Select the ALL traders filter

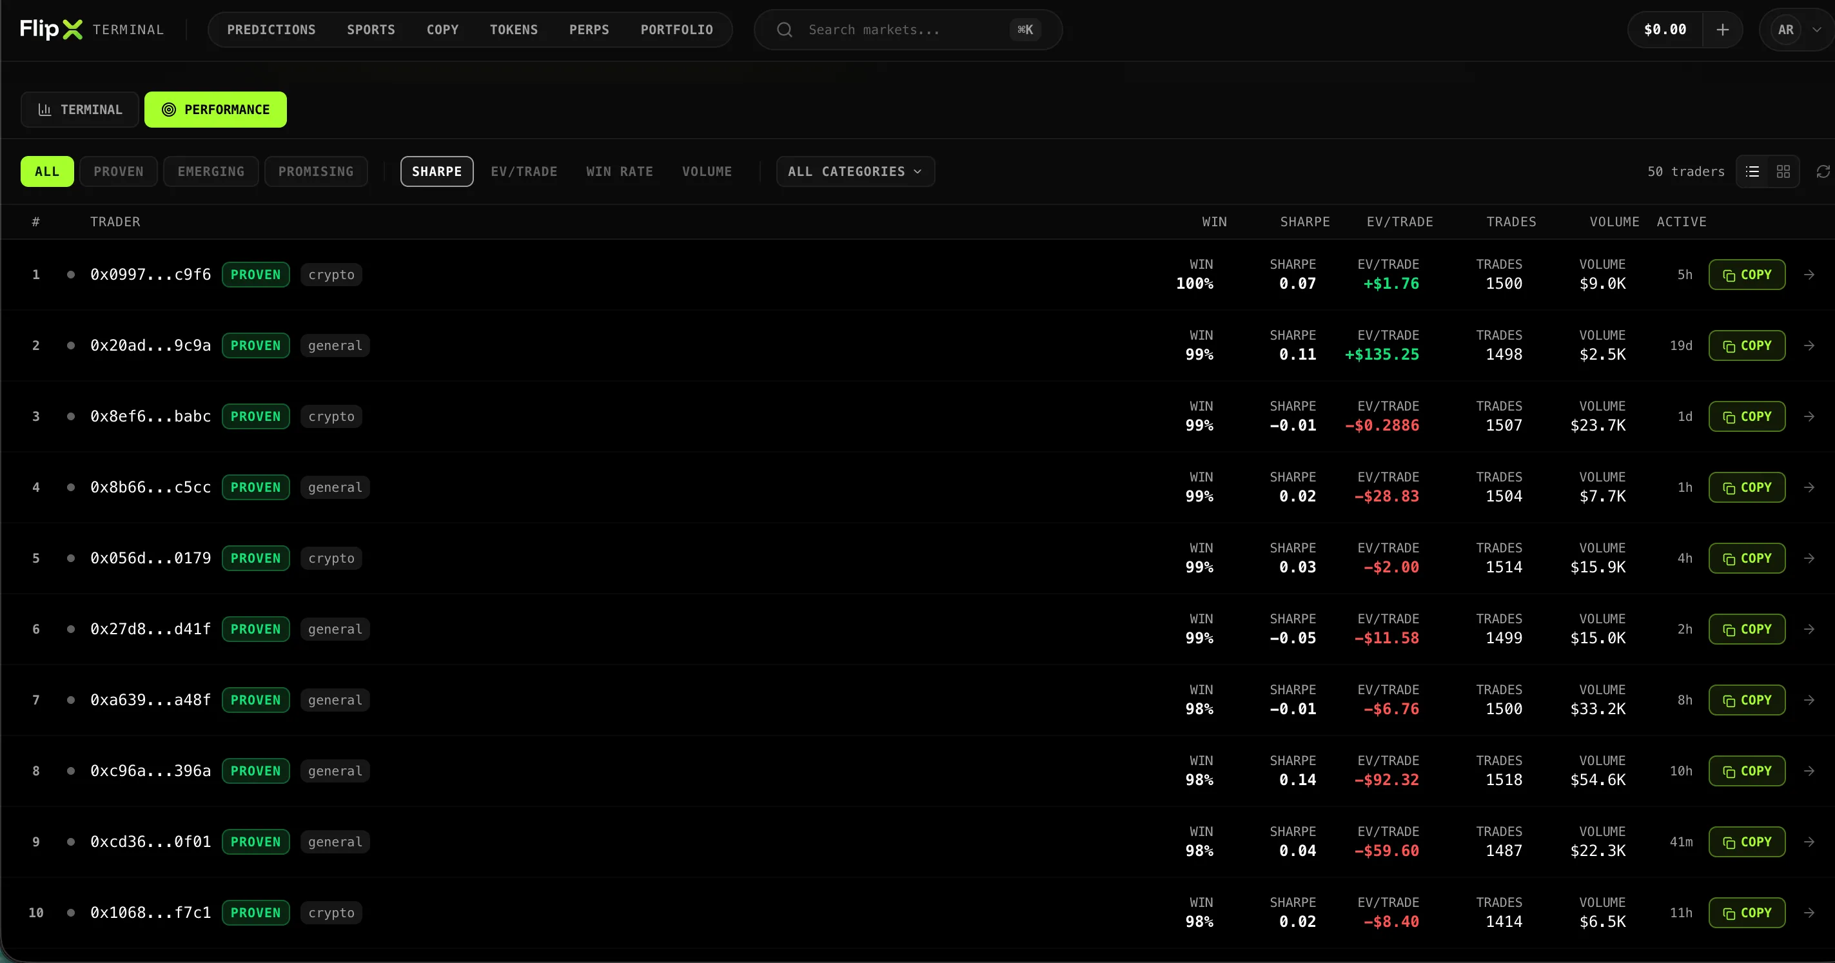pos(47,171)
